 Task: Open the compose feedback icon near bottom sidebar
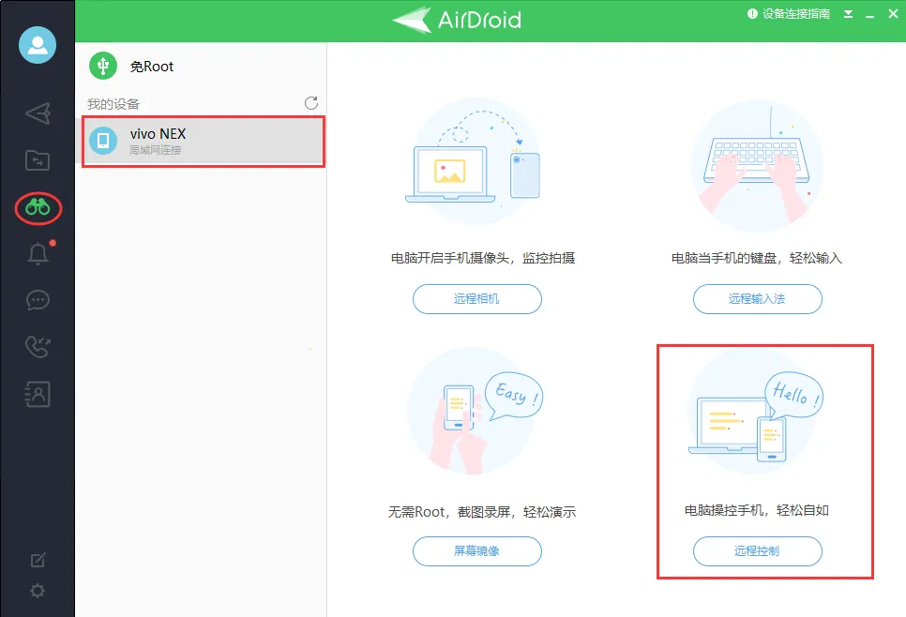37,558
